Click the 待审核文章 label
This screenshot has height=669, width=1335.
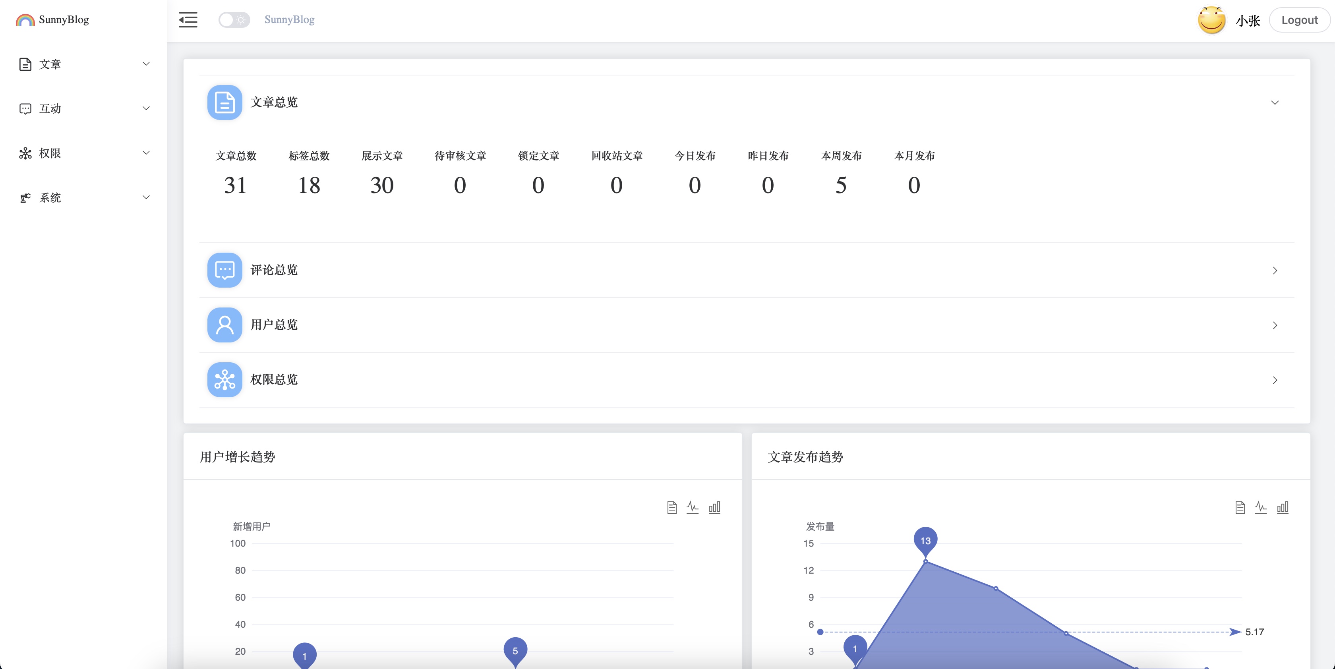pos(460,156)
